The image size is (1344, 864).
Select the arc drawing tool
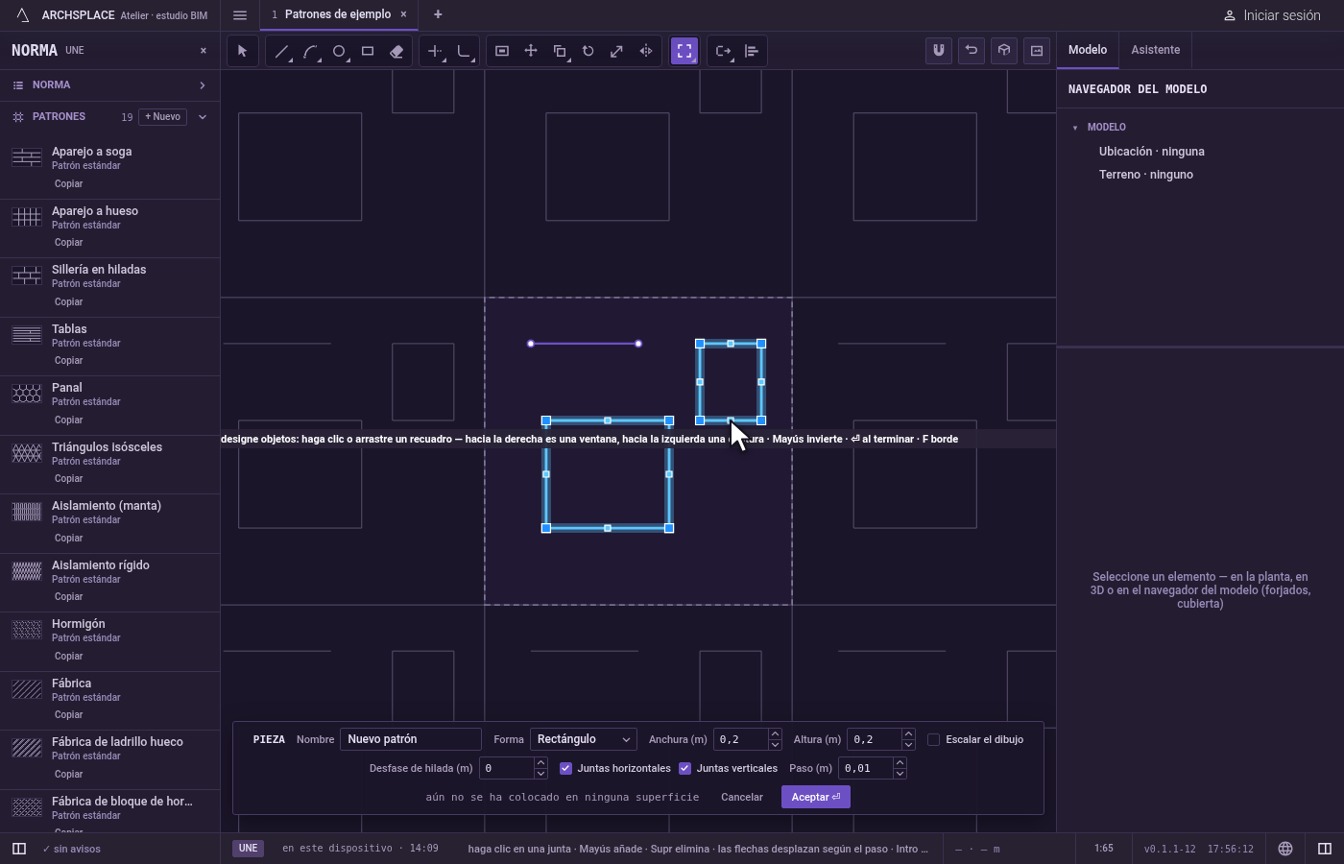tap(310, 51)
